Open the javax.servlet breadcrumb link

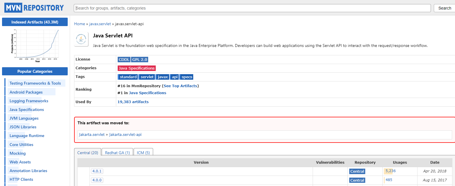point(100,24)
